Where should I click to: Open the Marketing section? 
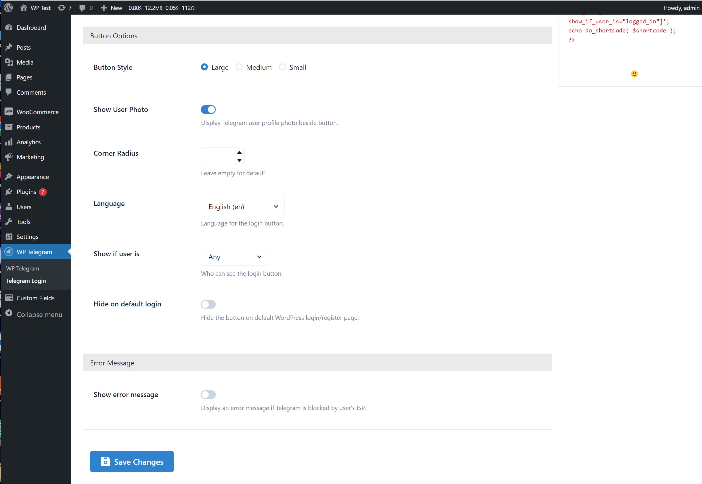pos(30,157)
